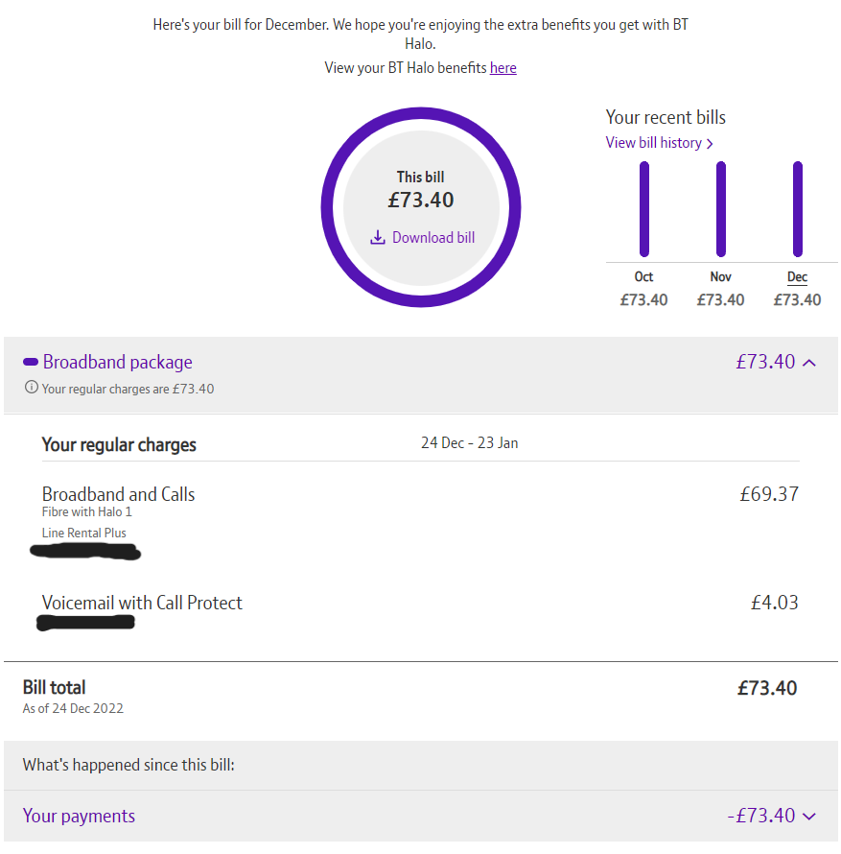Click the Voicemail with Call Protect item
Screen dimensions: 841x854
(142, 603)
